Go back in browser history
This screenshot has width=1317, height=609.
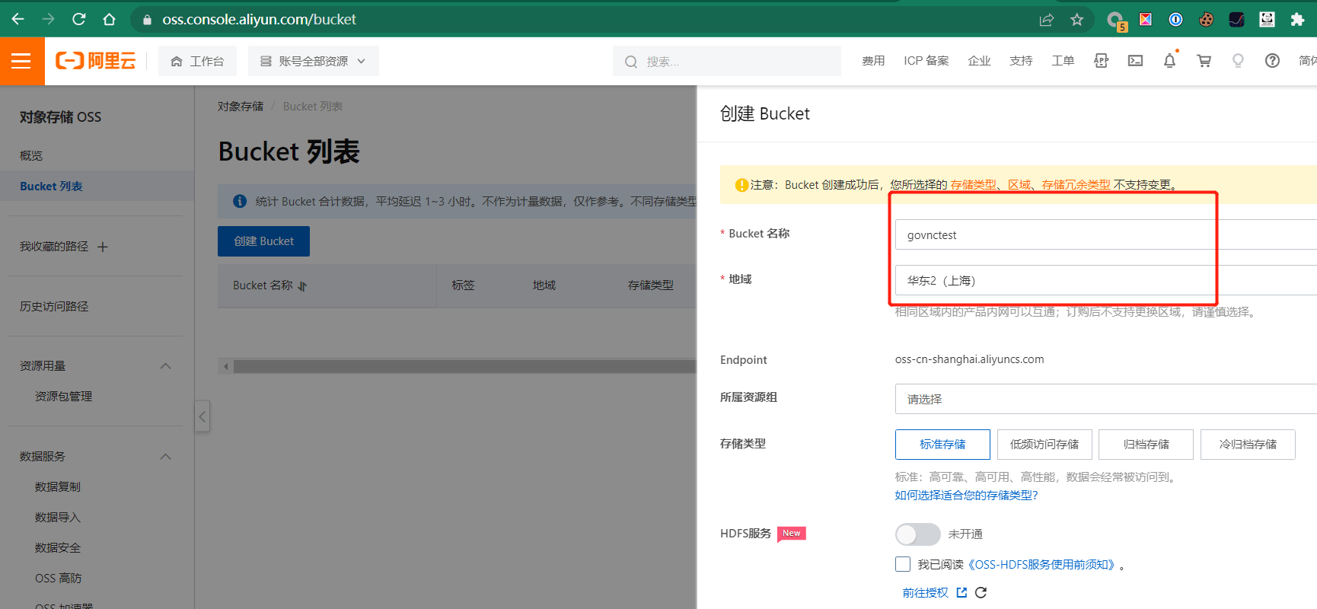[18, 19]
